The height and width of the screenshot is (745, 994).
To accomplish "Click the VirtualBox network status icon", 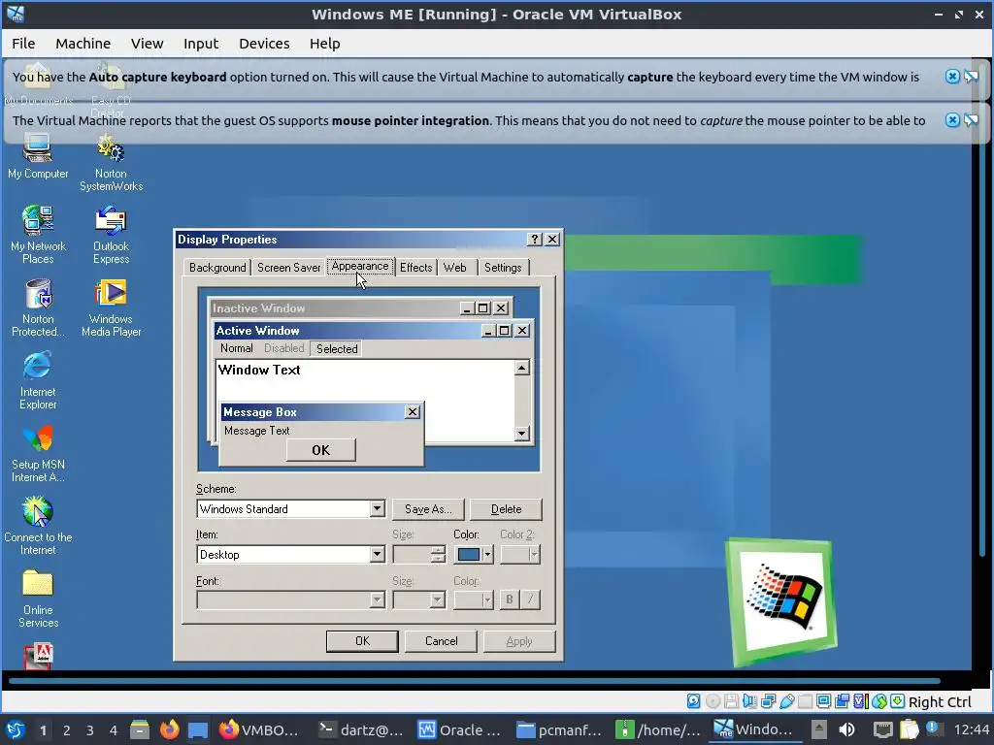I will 769,700.
